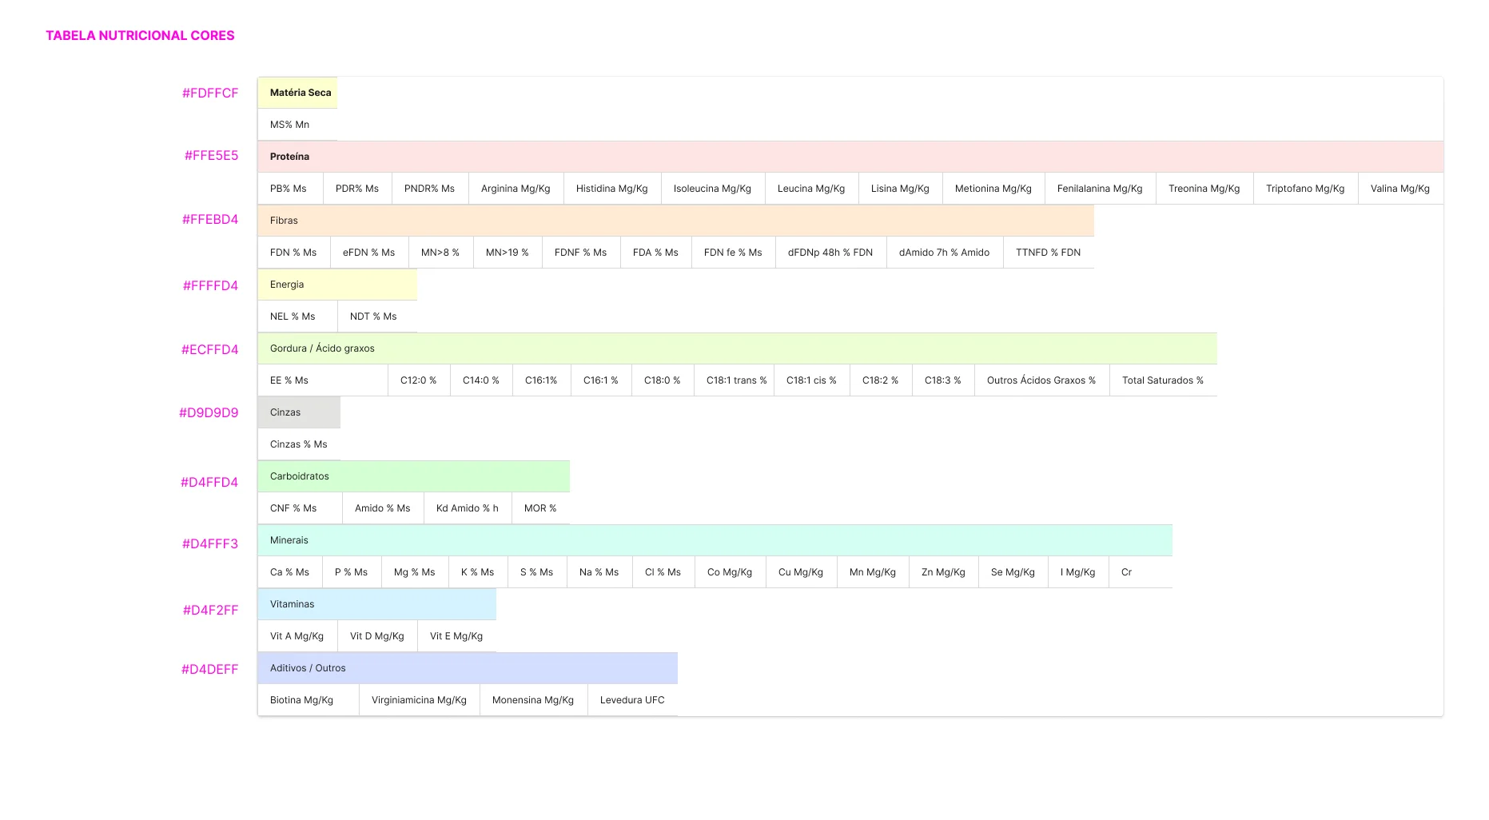Screen dimensions: 1489x820
Task: Select the grey Cinzas header
Action: pyautogui.click(x=299, y=412)
